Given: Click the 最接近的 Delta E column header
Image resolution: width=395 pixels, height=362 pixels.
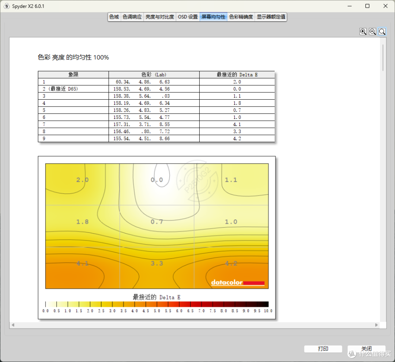Looking at the screenshot, I should coord(237,75).
